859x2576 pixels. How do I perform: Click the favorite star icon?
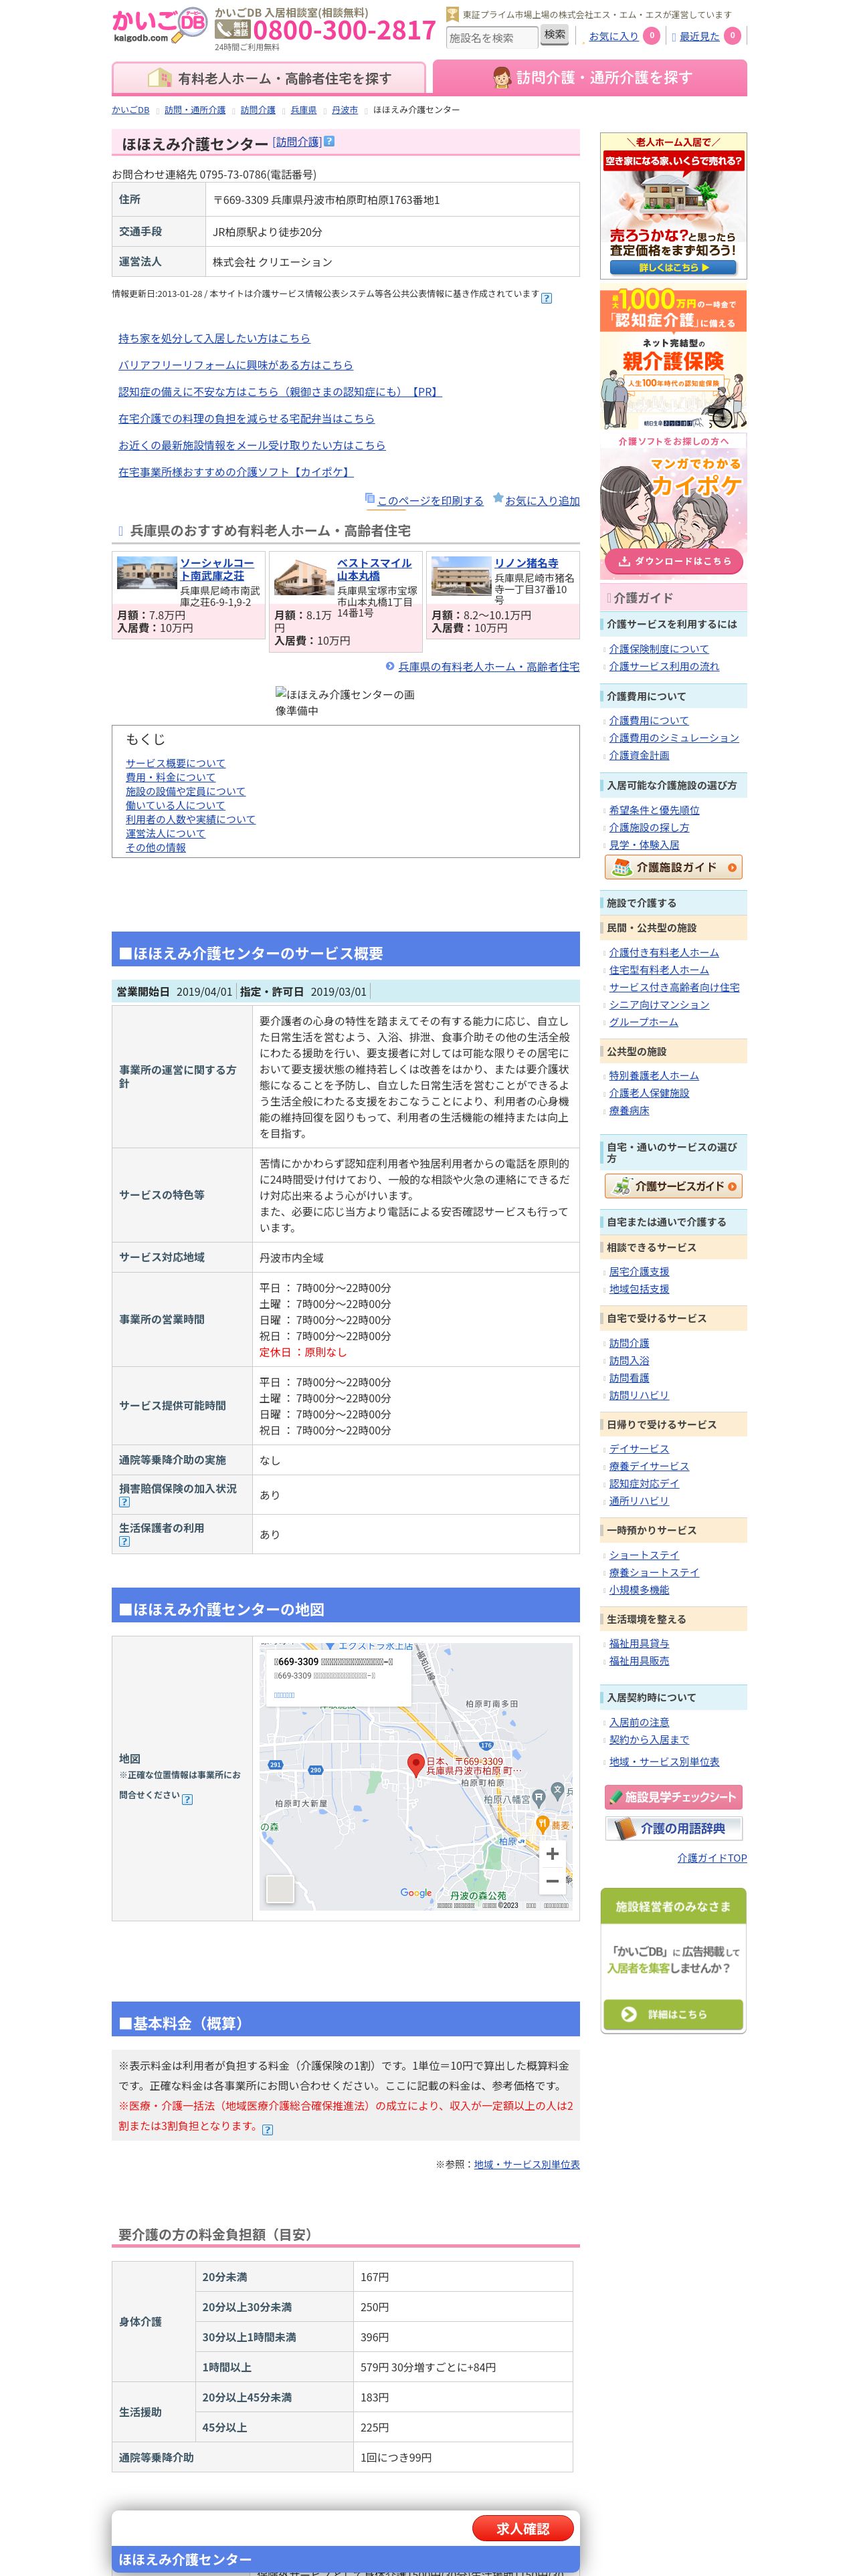point(497,498)
